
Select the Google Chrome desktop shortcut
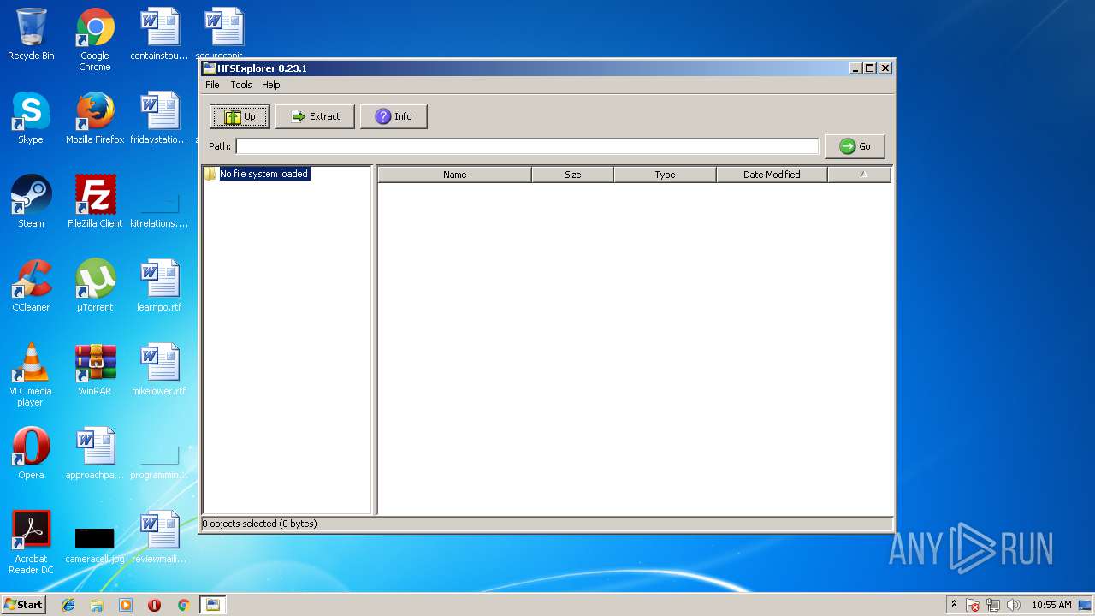click(95, 40)
